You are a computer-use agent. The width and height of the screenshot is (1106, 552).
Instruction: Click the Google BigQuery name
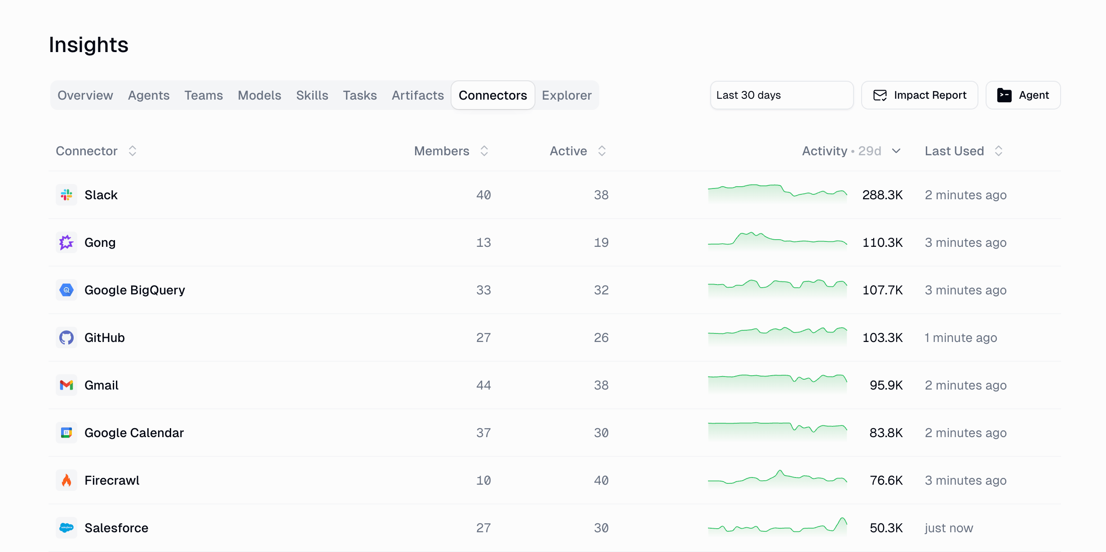tap(135, 290)
